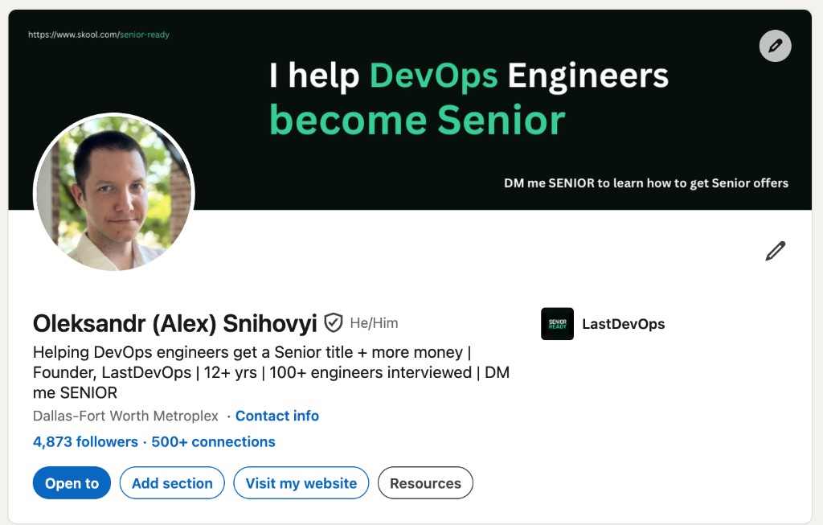
Task: Click the He/Him pronouns label
Action: pos(375,323)
